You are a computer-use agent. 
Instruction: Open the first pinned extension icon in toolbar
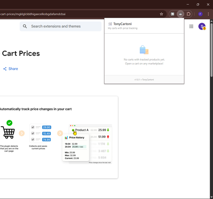click(x=173, y=14)
